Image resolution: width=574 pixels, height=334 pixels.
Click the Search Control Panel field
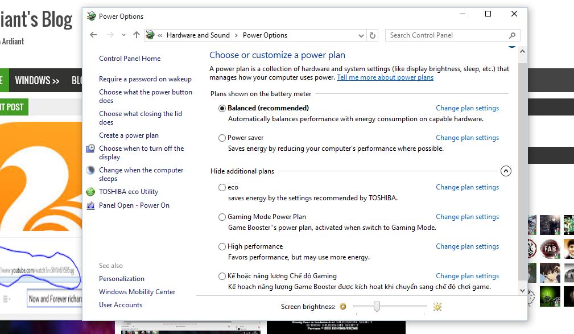coord(452,35)
